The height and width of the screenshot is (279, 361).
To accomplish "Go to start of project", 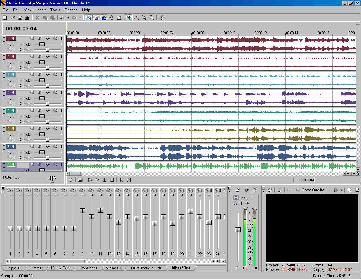I will tap(122, 180).
